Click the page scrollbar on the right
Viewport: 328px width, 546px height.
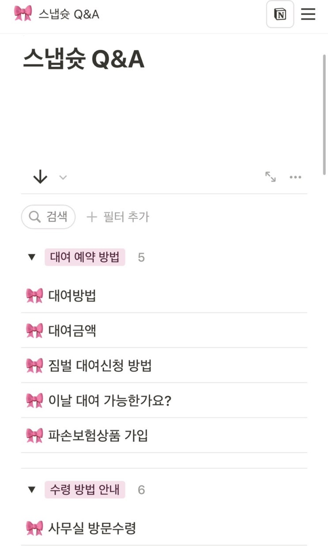point(325,115)
